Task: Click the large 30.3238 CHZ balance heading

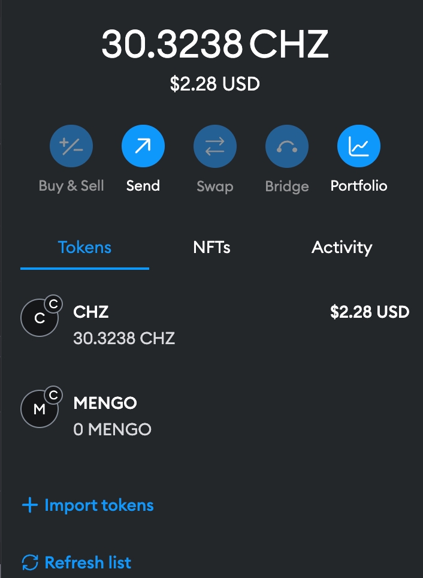Action: click(214, 44)
